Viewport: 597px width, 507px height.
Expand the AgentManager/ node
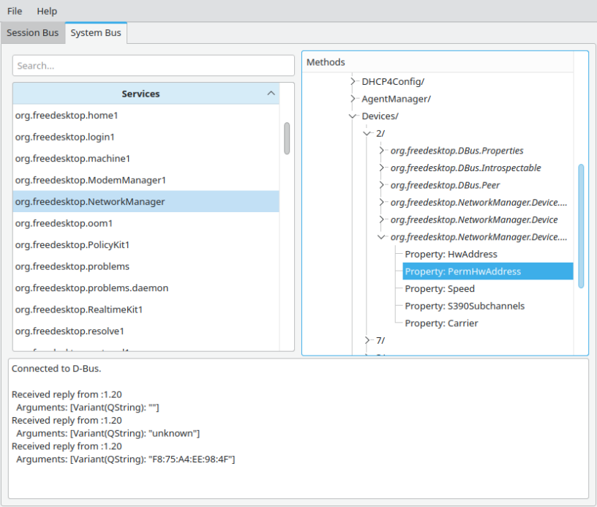pyautogui.click(x=354, y=99)
